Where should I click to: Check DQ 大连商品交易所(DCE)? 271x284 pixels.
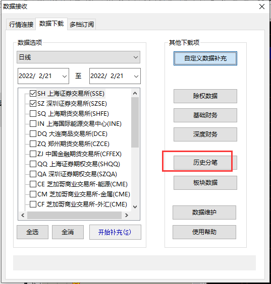(x=33, y=133)
